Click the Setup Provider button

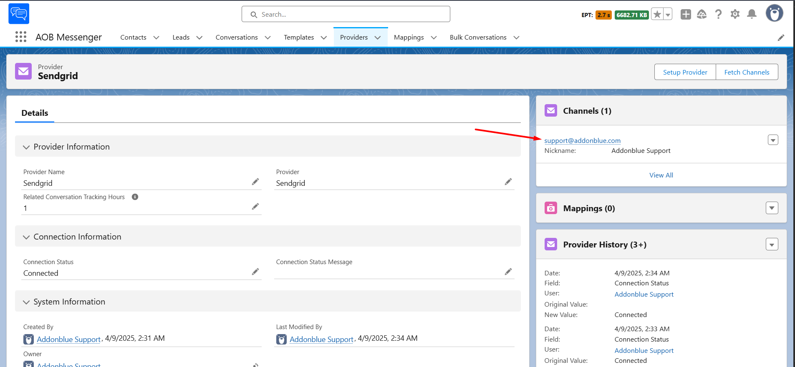tap(685, 72)
